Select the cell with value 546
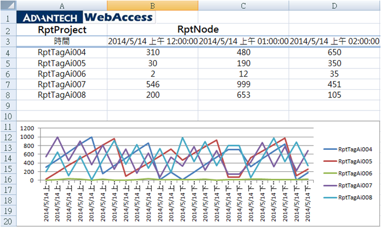Image resolution: width=381 pixels, height=227 pixels. coord(152,84)
